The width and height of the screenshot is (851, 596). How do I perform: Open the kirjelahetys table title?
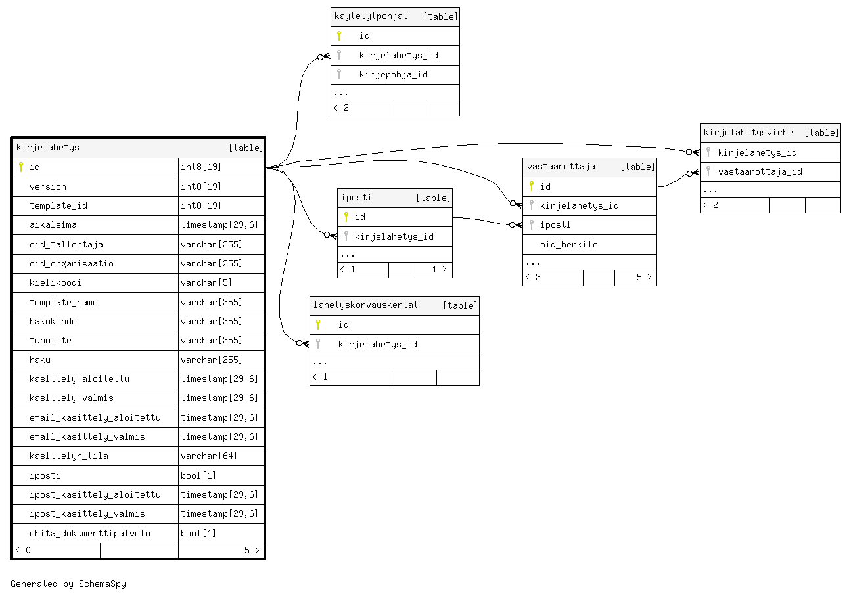click(47, 147)
